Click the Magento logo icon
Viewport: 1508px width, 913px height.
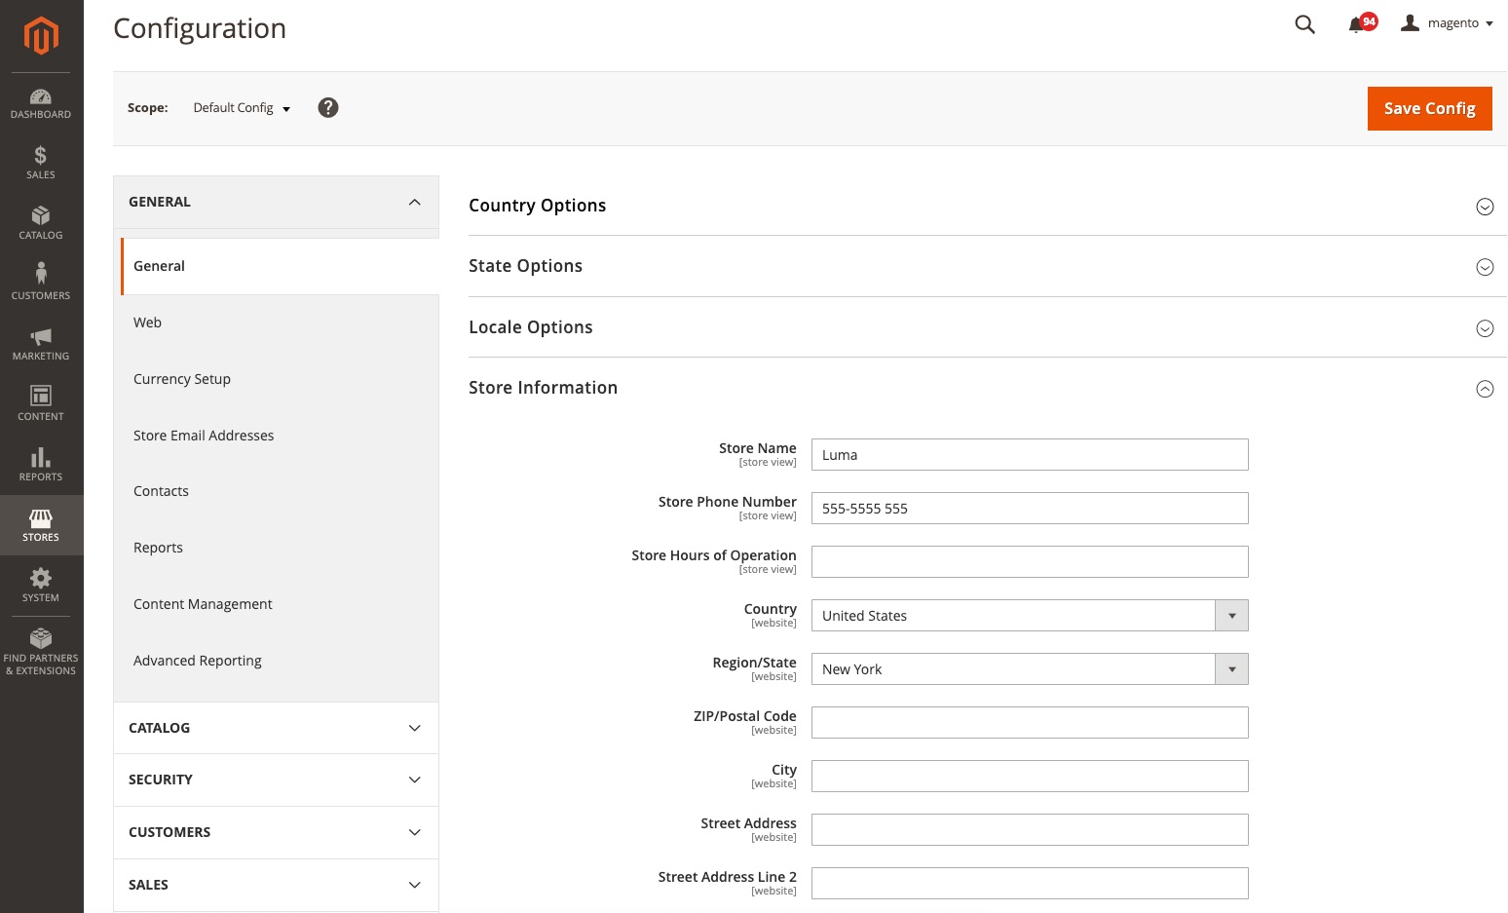coord(41,37)
